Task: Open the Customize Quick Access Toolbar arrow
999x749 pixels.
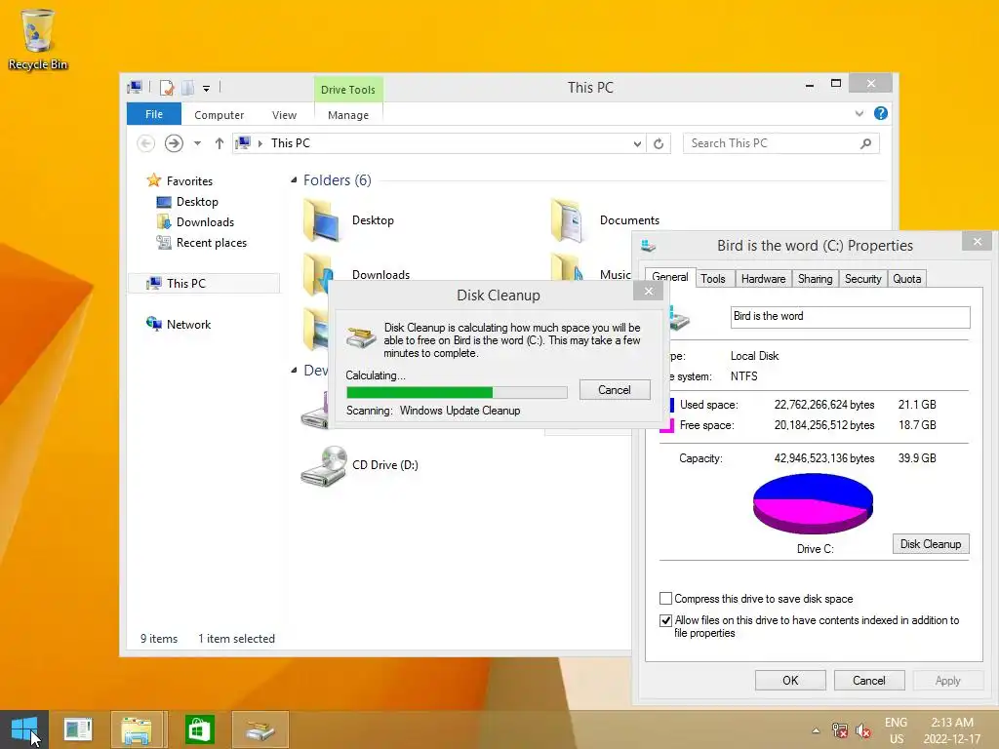Action: [x=207, y=89]
